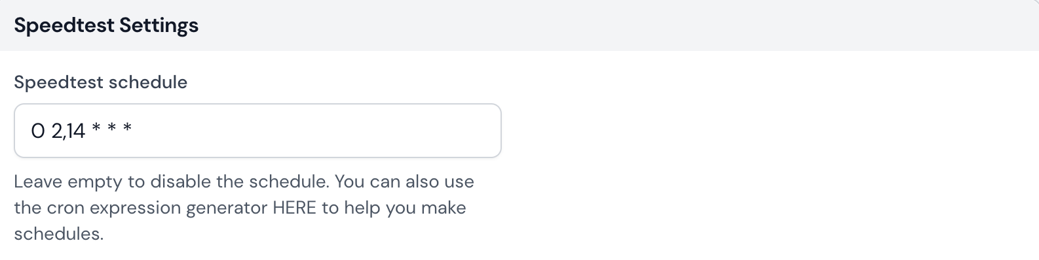Place cursor on the minute value 0
This screenshot has height=260, width=1039.
38,131
